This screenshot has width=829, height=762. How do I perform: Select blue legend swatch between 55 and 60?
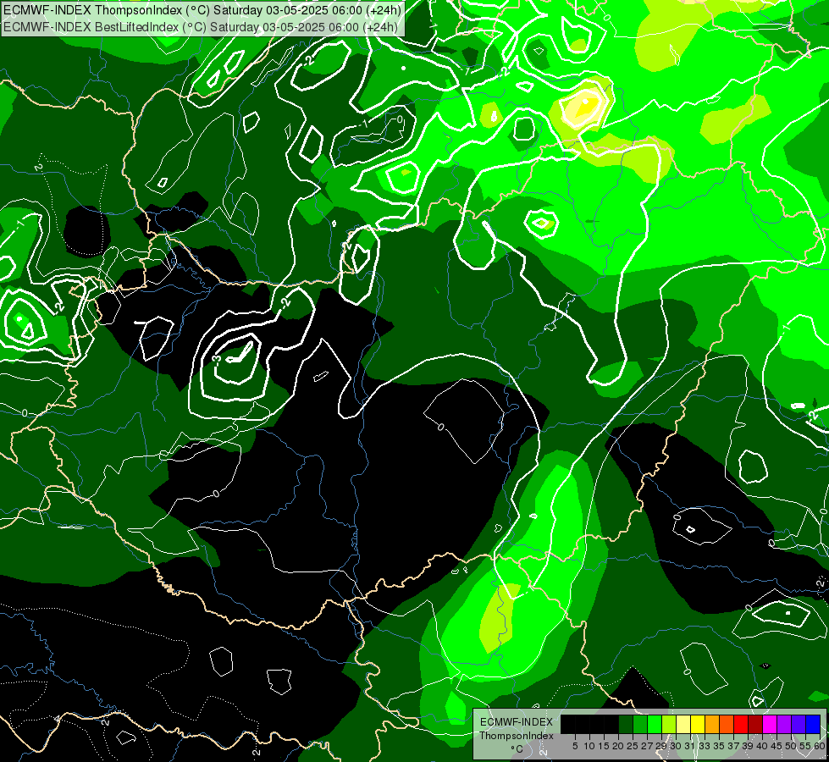click(813, 724)
